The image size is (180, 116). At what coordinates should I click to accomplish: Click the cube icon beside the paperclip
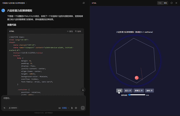click(x=76, y=108)
